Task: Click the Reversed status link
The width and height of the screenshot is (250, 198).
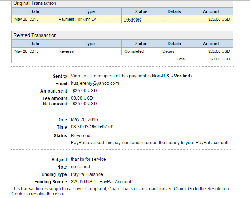Action: coord(133,19)
